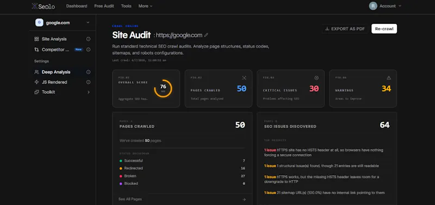435x205 pixels.
Task: Click the Warnings count 34
Action: coord(386,88)
